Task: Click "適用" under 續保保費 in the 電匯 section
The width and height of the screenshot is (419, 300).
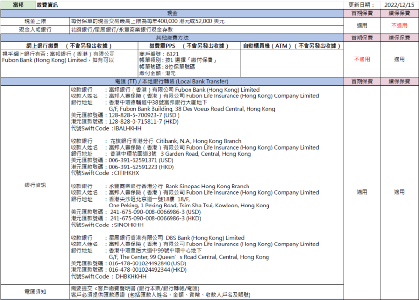Action: [399, 192]
